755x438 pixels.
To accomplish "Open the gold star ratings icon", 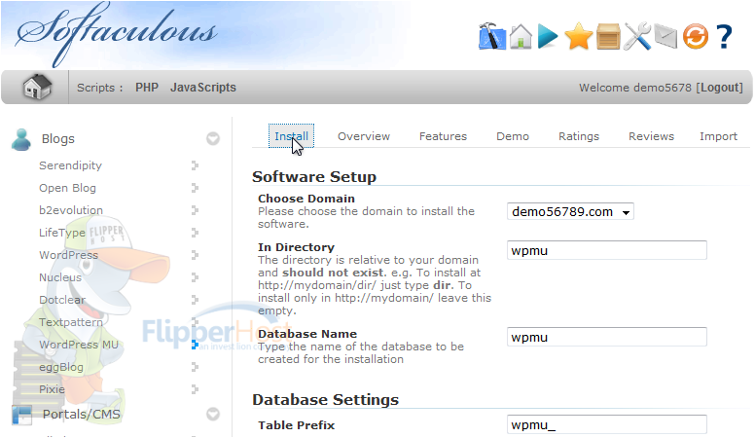I will click(x=578, y=36).
